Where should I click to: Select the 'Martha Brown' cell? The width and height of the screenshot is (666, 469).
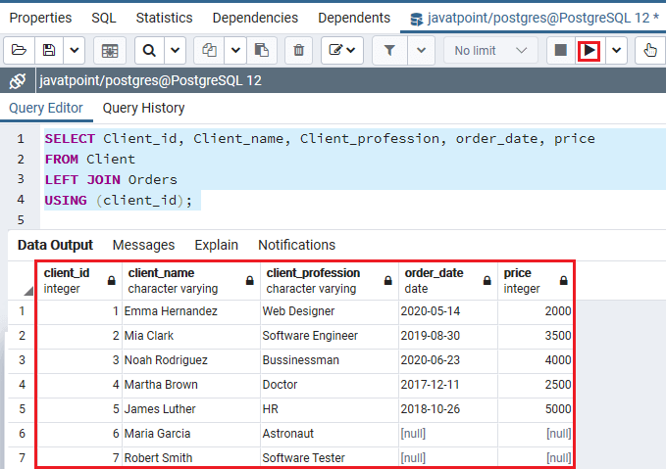[x=191, y=385]
